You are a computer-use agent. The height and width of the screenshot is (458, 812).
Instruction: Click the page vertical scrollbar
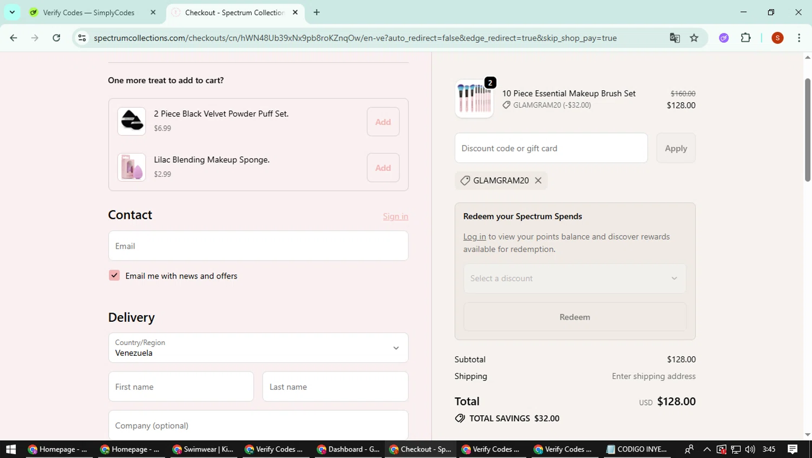pos(808,130)
